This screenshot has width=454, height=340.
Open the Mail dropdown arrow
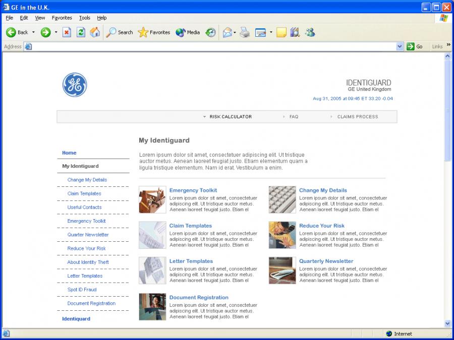[x=235, y=32]
